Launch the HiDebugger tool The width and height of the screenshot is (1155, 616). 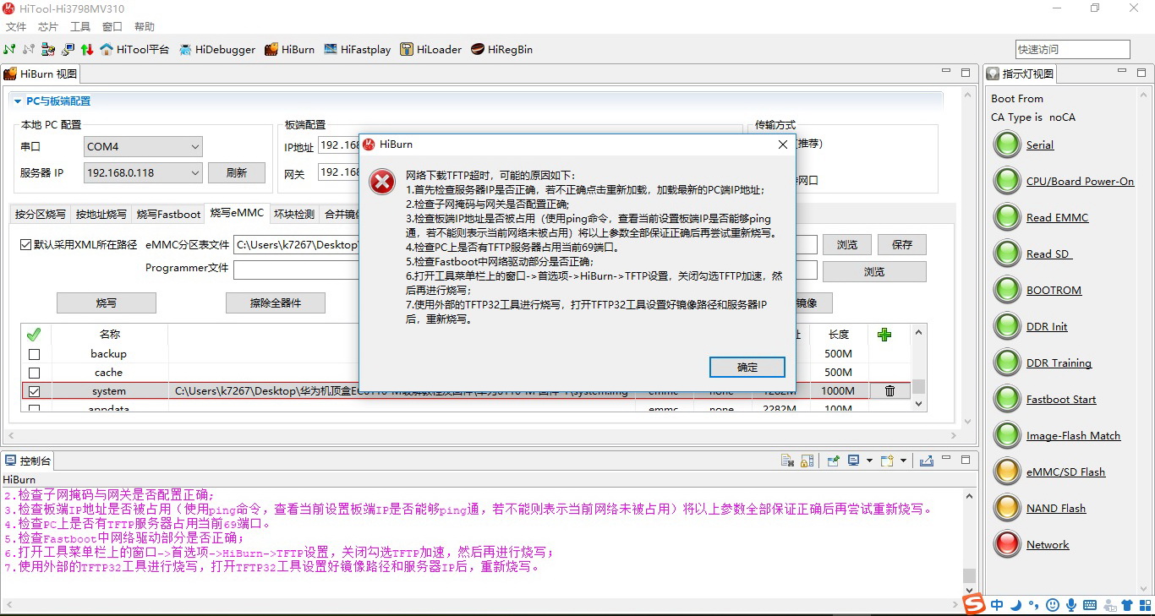[x=217, y=49]
